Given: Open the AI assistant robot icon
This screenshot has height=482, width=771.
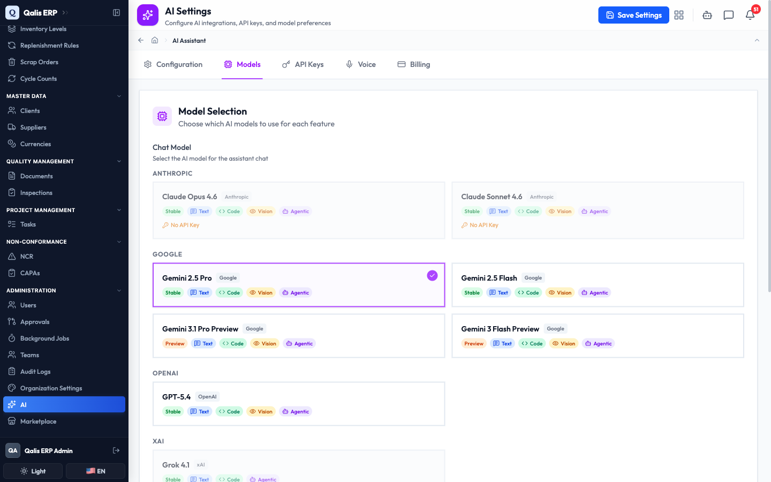Looking at the screenshot, I should 707,15.
